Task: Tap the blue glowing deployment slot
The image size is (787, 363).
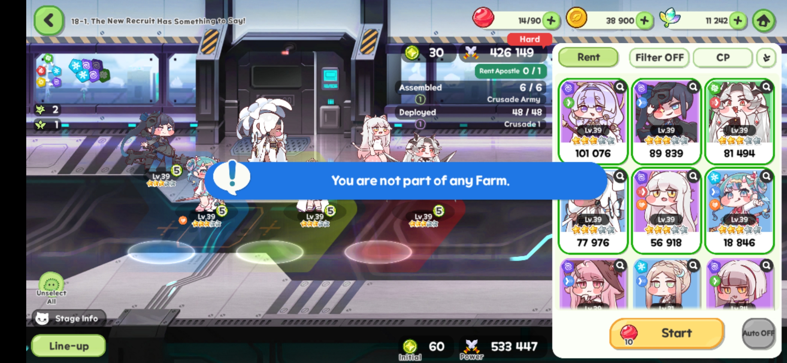Action: [x=161, y=251]
